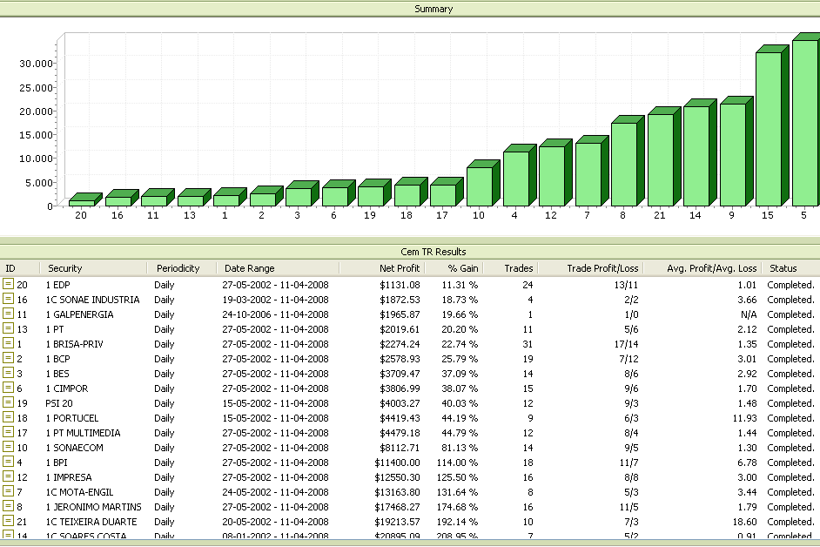Open the report icon for 1 BPI

tap(9, 461)
